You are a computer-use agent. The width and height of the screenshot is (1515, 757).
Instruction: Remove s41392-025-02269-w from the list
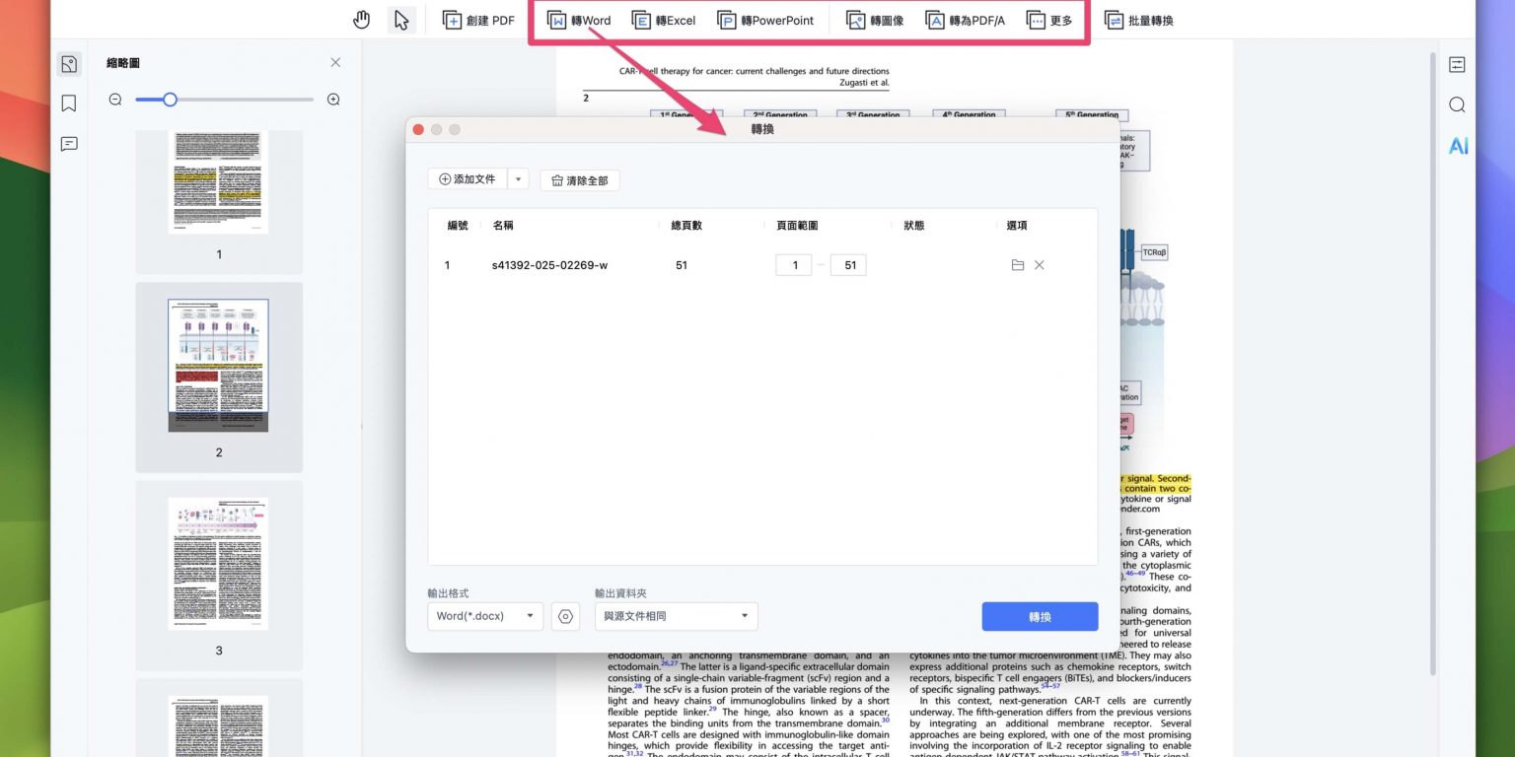[x=1040, y=265]
